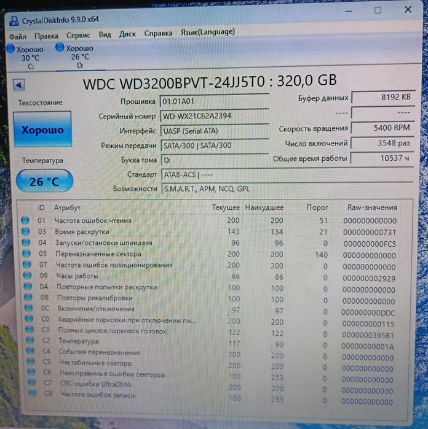
Task: Click status icon of attribute 04
Action: tap(26, 242)
